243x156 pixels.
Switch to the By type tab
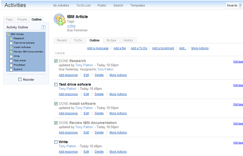[111, 40]
